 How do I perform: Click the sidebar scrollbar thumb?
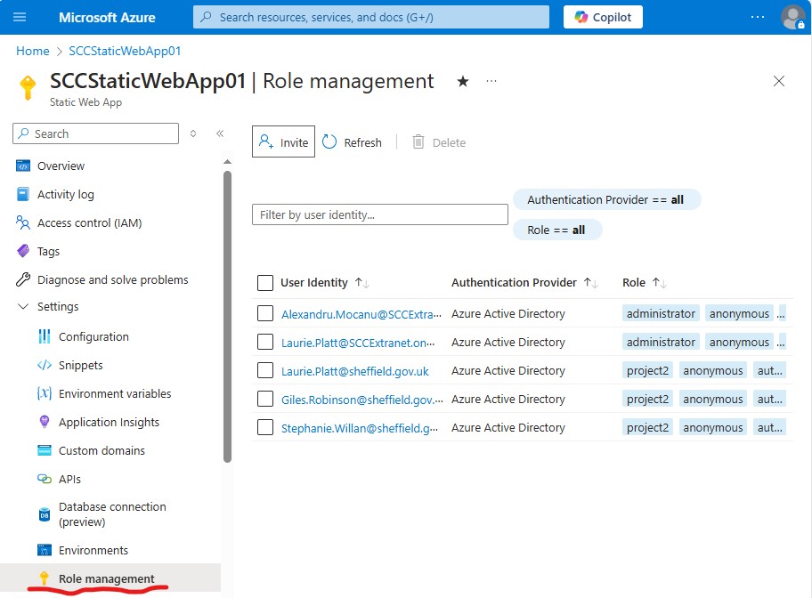227,316
